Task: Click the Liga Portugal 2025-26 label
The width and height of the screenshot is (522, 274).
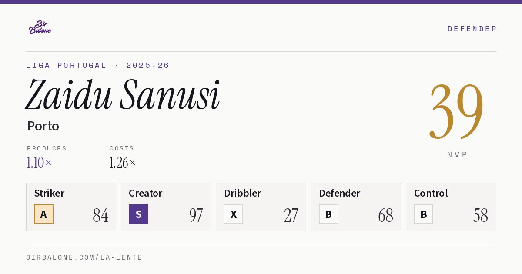Action: point(98,65)
